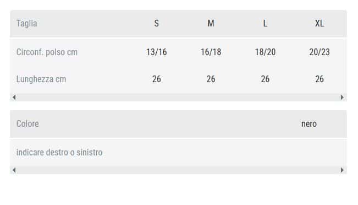The height and width of the screenshot is (205, 358).
Task: Click the Taglia header label
Action: click(x=27, y=23)
